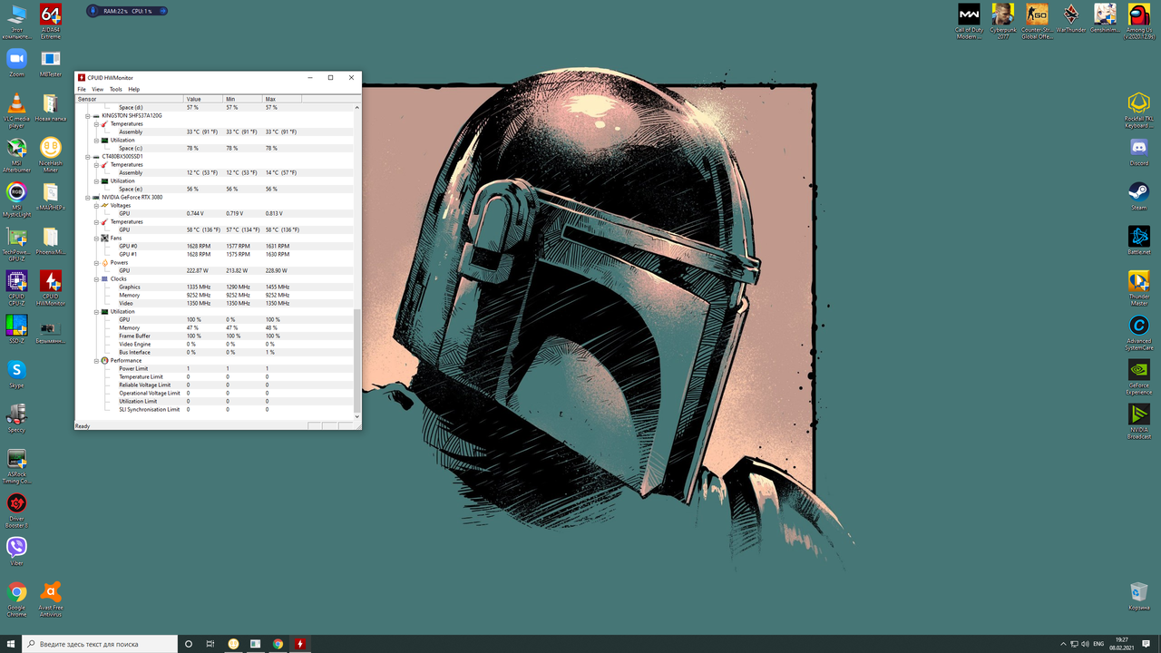
Task: Click the Max column header
Action: 282,99
